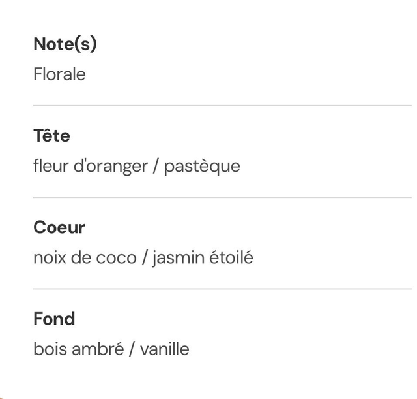The height and width of the screenshot is (399, 417).
Task: Click the word "jasmin"
Action: [179, 258]
